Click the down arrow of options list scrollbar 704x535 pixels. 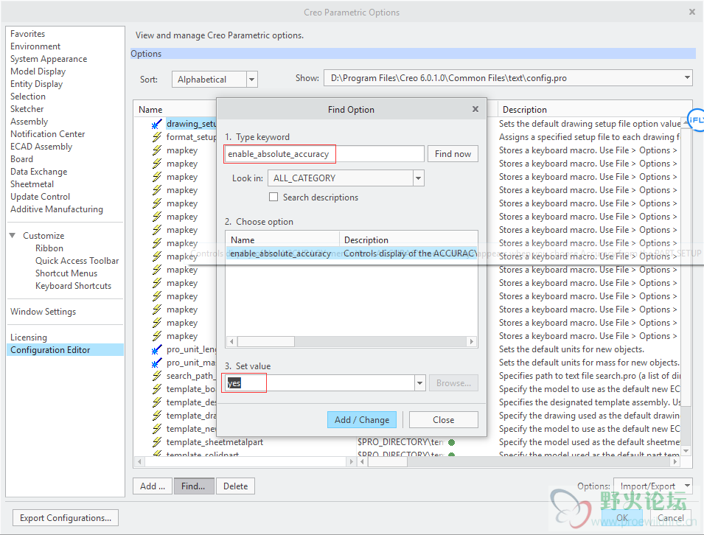tap(686, 450)
